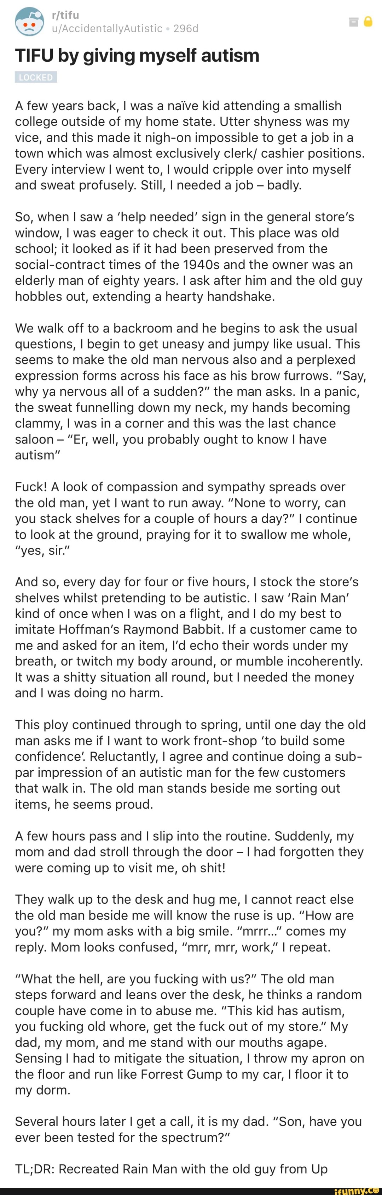The image size is (382, 1195).
Task: Click the paragraph starting 'This ploy continued'
Action: pos(190,764)
